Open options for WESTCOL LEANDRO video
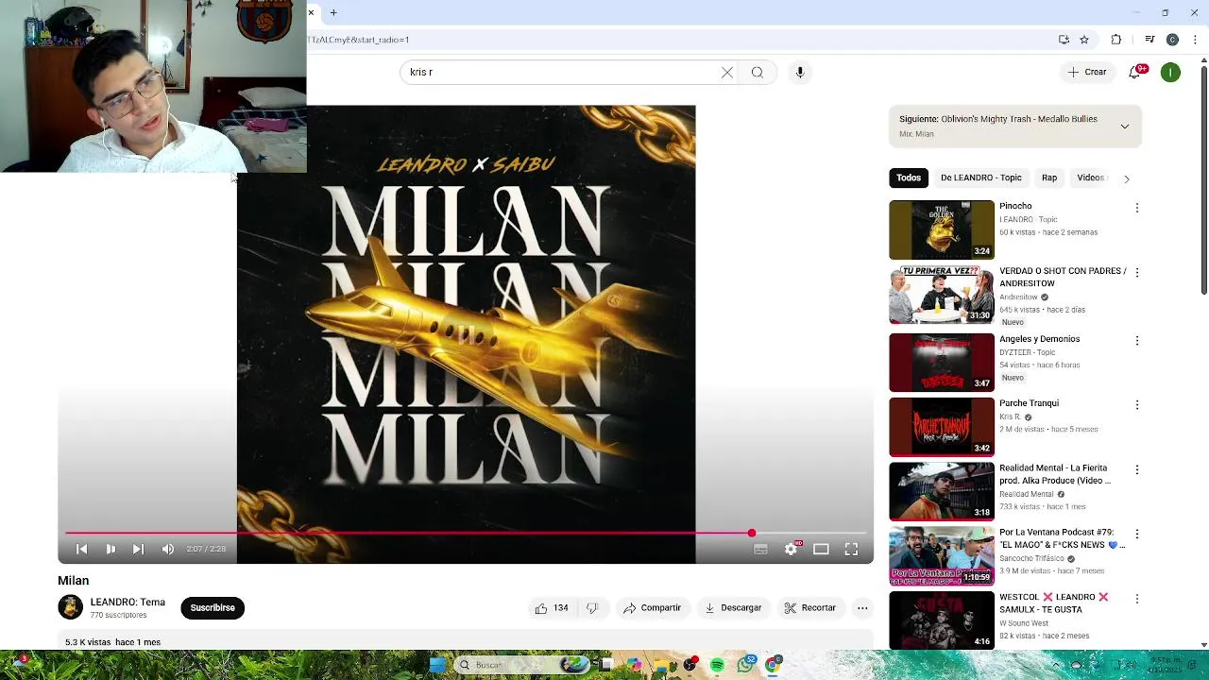The image size is (1209, 680). [x=1137, y=599]
